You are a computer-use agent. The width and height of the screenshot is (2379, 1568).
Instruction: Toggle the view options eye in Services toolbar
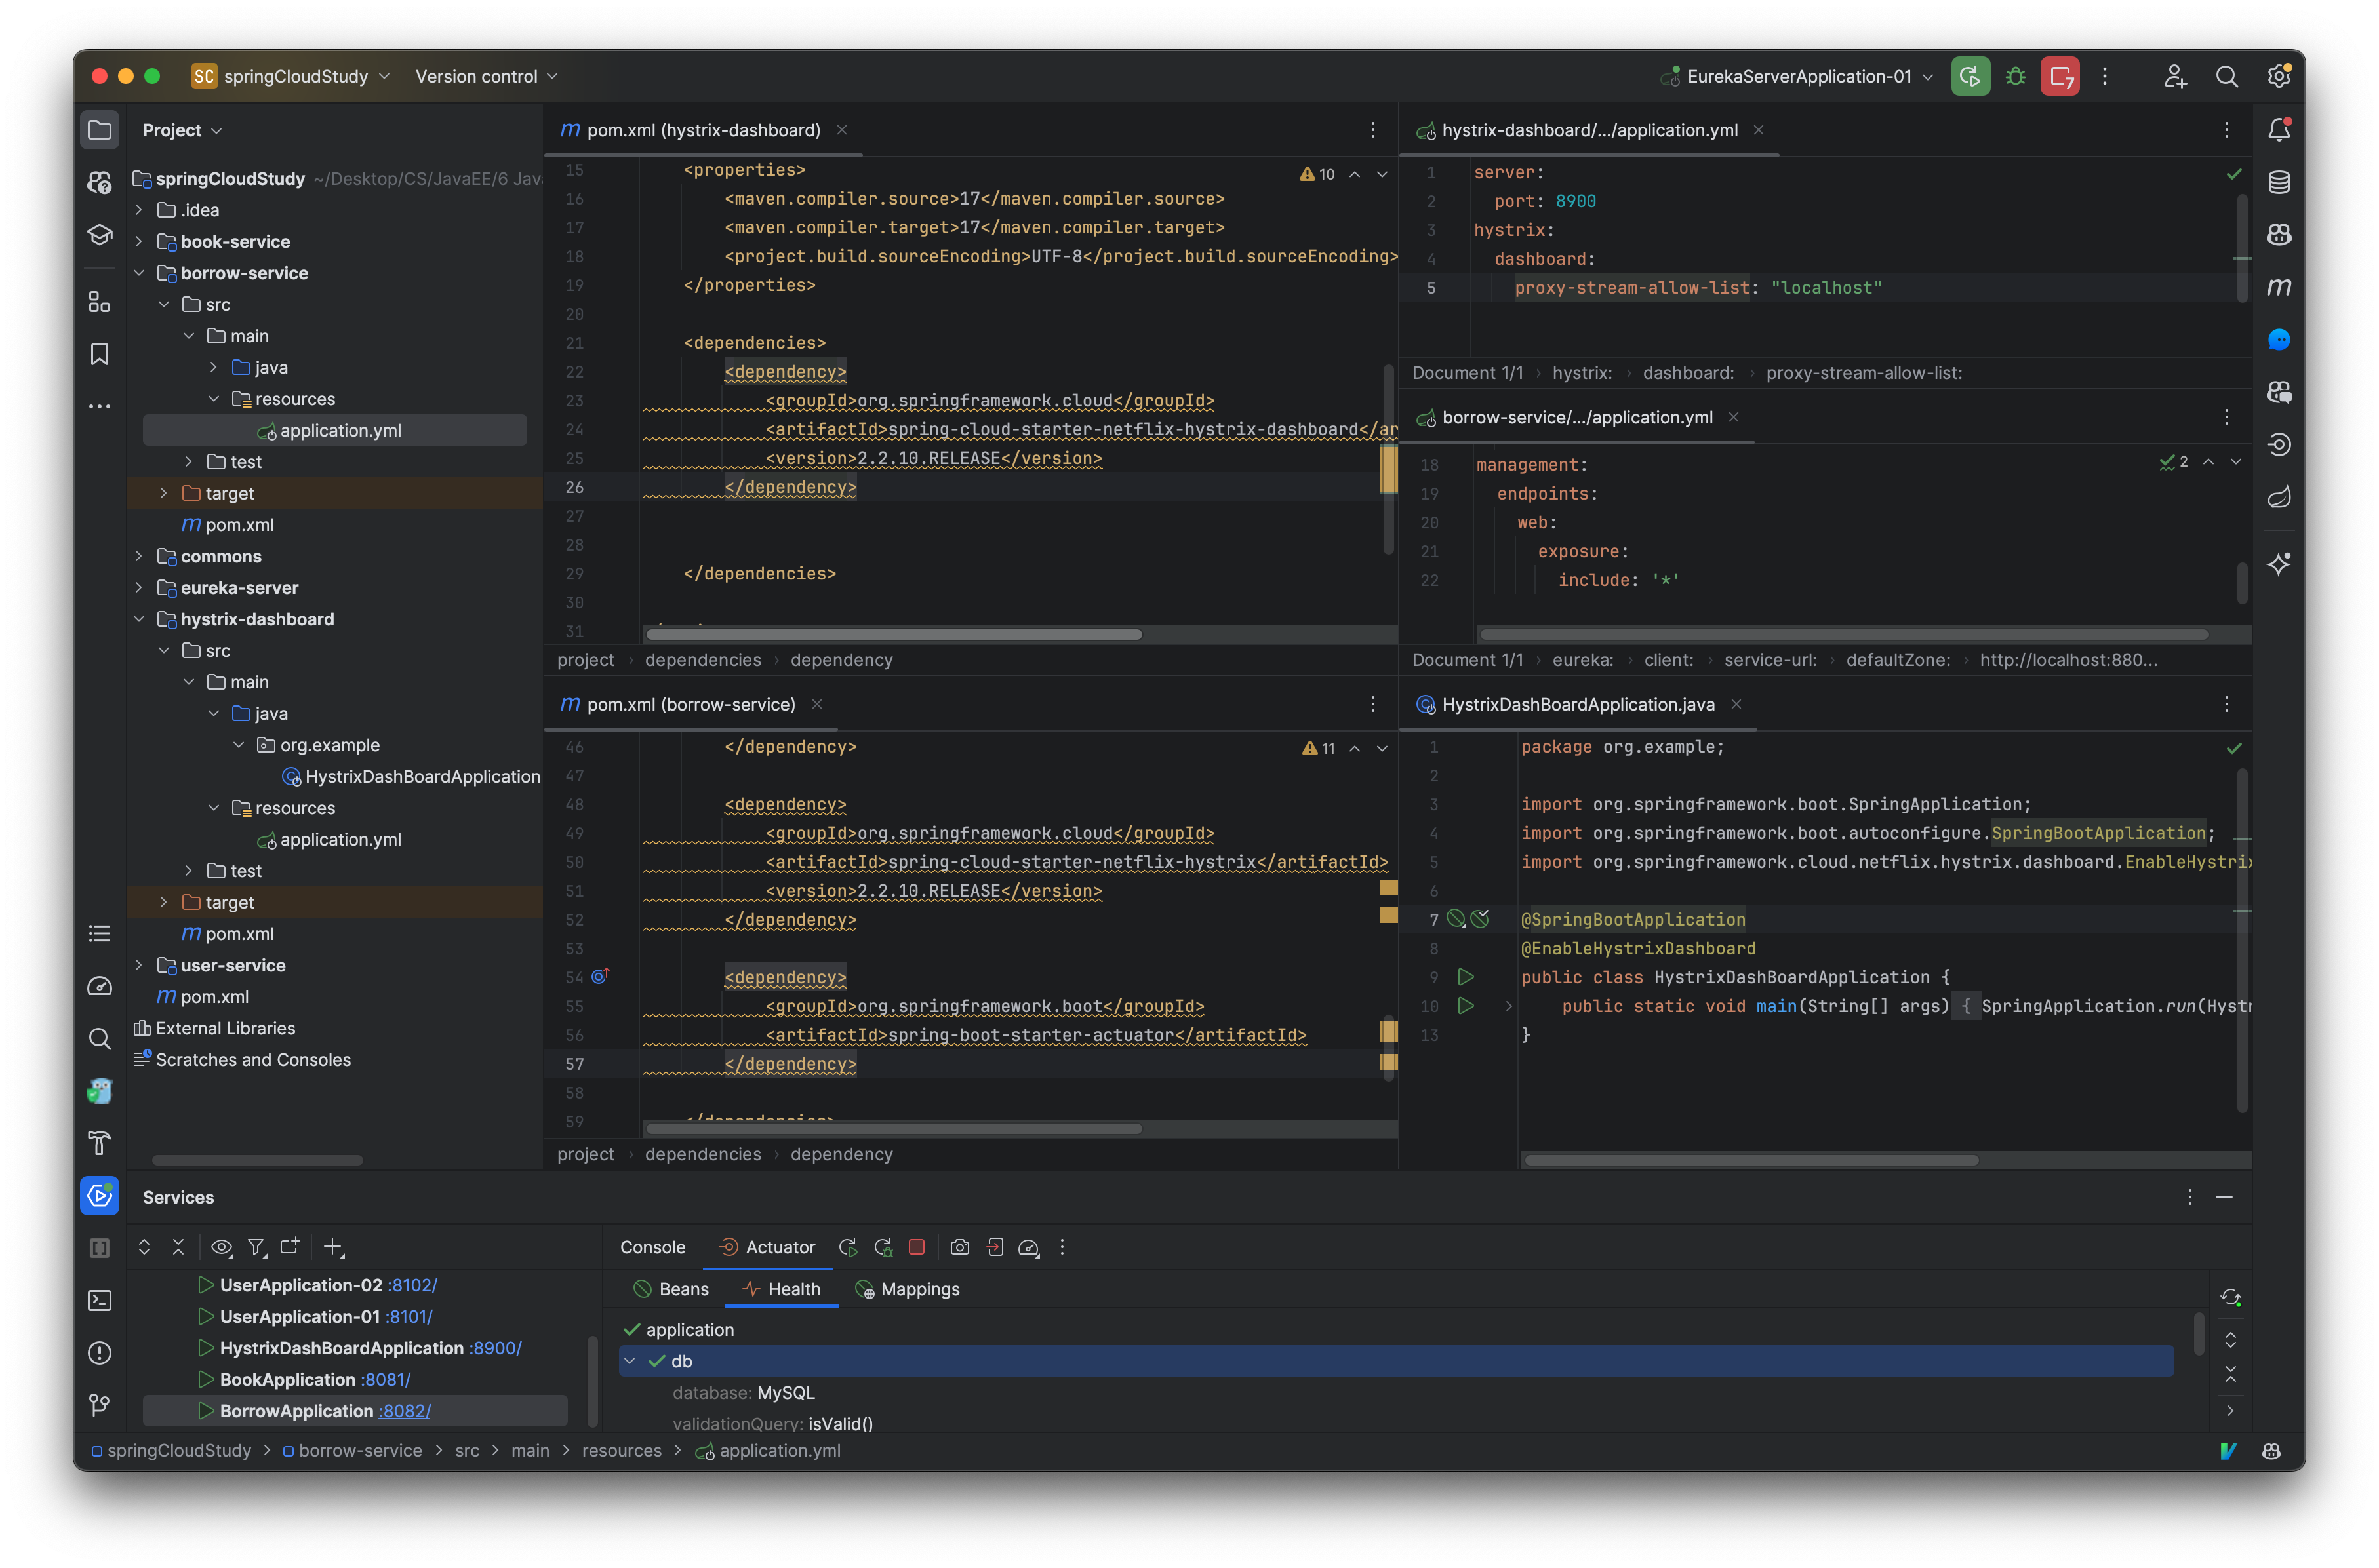tap(222, 1247)
